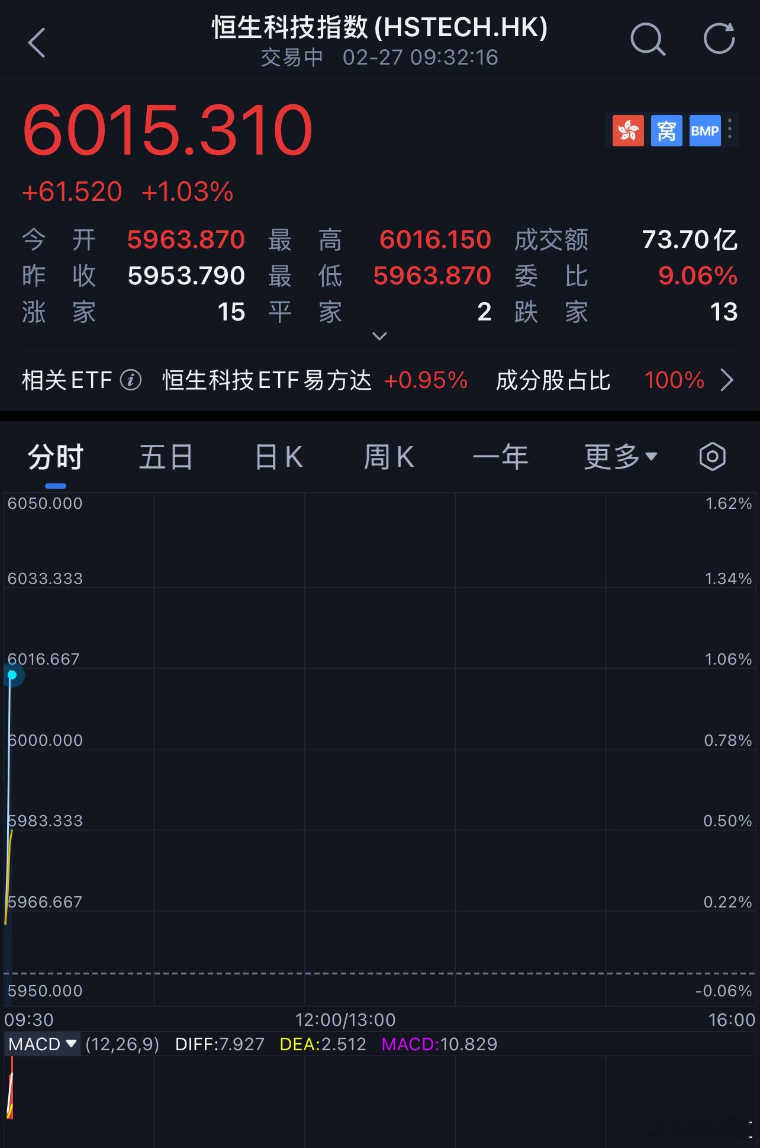The width and height of the screenshot is (760, 1148).
Task: Open the three-dot more options menu
Action: tap(730, 130)
